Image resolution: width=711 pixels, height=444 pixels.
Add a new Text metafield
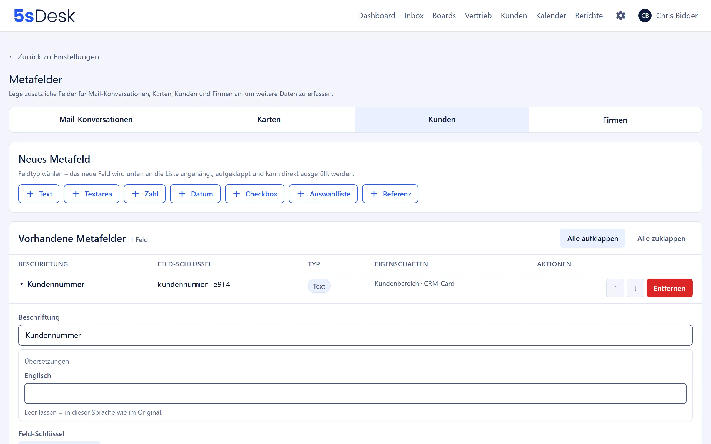tap(39, 194)
